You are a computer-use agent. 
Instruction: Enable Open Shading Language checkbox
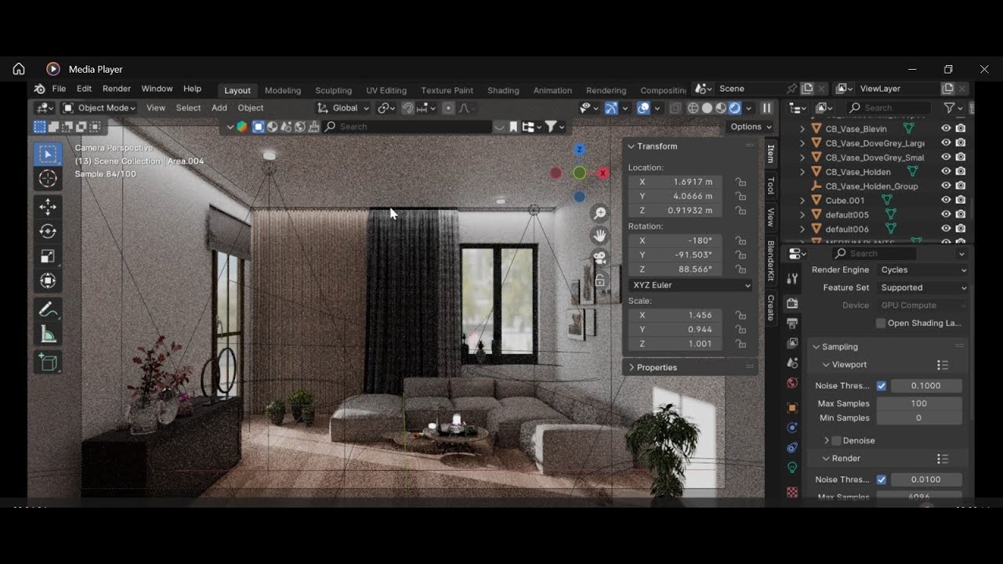881,323
